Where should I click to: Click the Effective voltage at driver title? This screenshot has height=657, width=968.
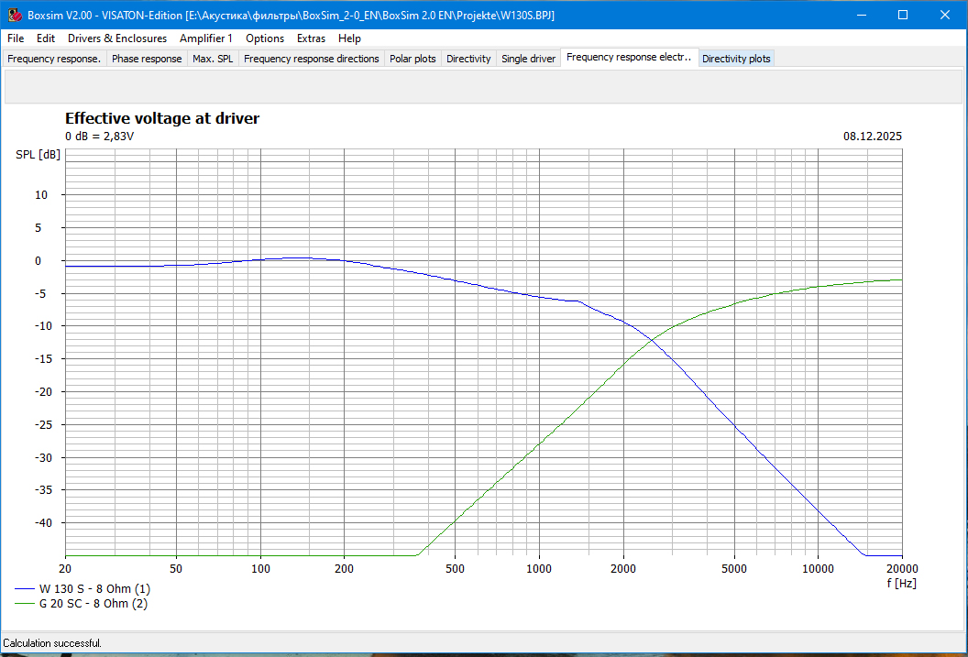[x=162, y=118]
